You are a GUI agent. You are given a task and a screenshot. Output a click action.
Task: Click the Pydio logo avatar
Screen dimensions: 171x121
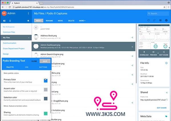(x=4, y=13)
